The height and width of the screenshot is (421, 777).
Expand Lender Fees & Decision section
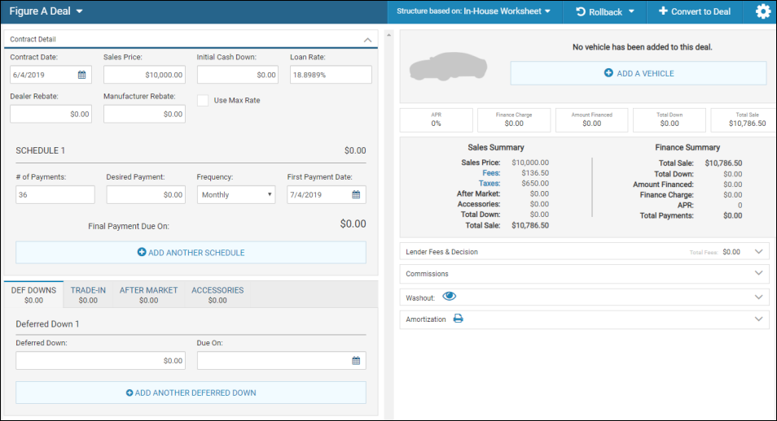click(x=758, y=251)
